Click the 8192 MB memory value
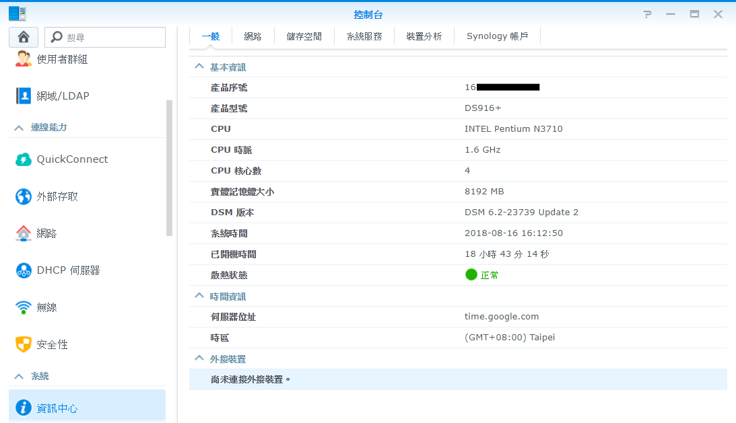Screen dimensions: 736x423 (484, 192)
